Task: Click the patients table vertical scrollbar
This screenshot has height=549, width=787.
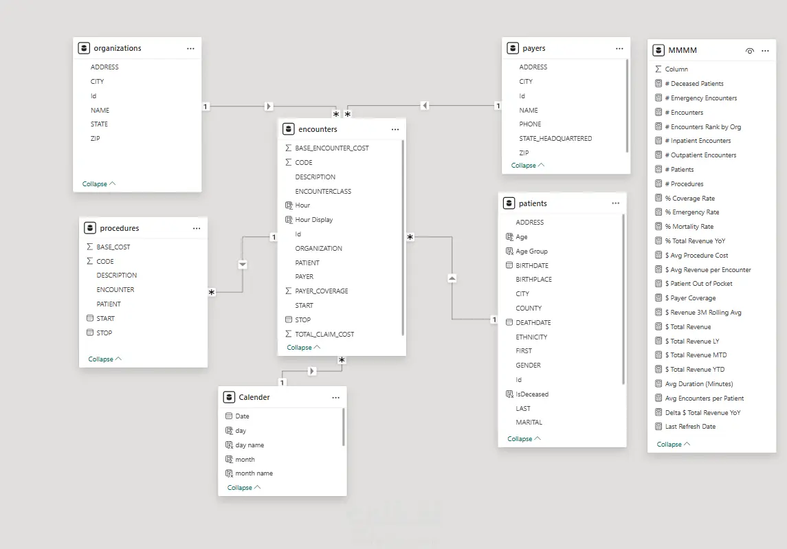Action: (x=623, y=300)
